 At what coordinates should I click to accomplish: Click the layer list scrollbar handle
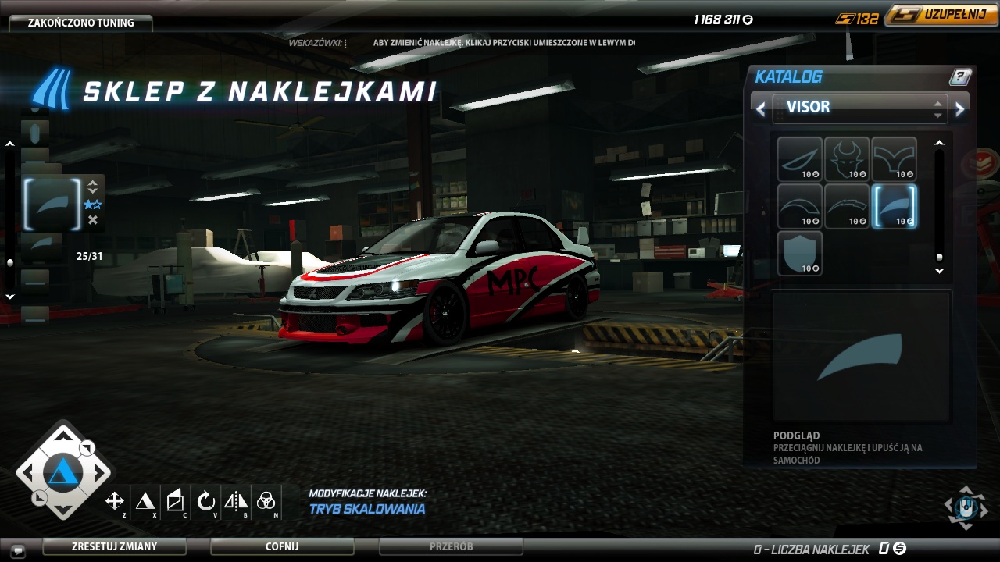(10, 263)
